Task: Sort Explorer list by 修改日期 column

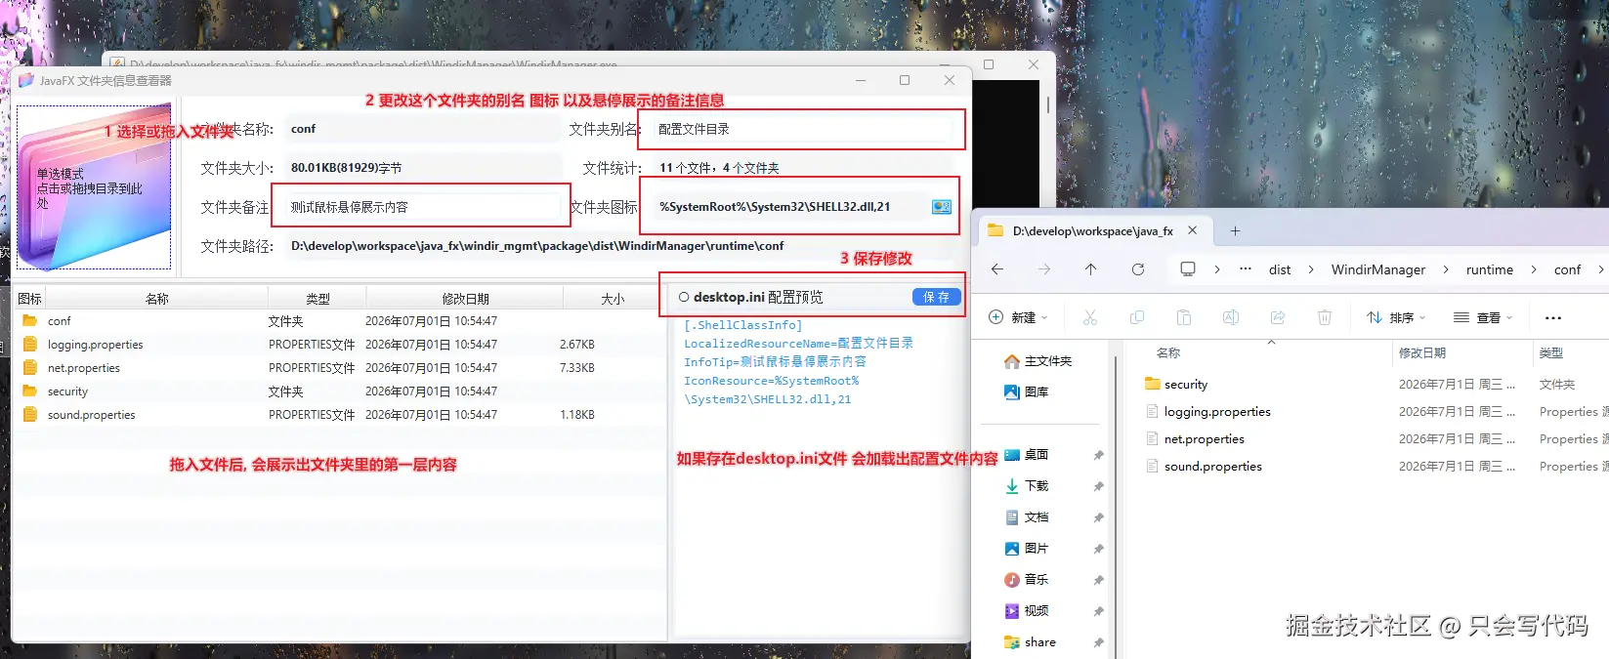Action: pyautogui.click(x=1421, y=353)
